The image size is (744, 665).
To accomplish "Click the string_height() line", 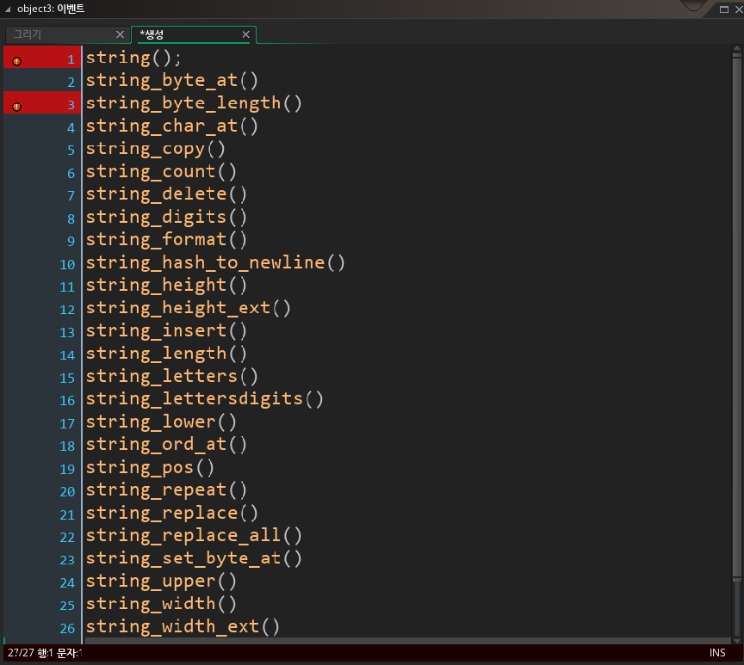I will tap(166, 285).
